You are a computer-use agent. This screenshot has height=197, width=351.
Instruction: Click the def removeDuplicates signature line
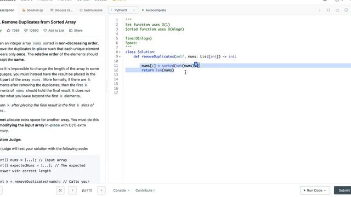click(185, 56)
